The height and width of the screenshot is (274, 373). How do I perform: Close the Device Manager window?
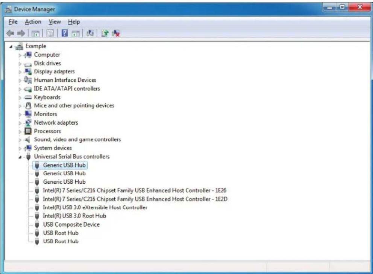pyautogui.click(x=360, y=8)
